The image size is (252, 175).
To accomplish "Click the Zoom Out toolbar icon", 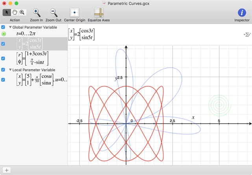I will coord(54,12).
